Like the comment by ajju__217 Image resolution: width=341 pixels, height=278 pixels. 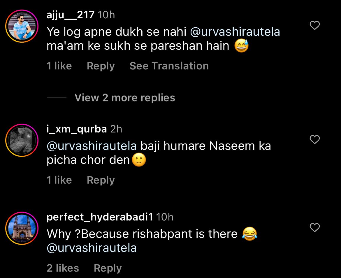[x=314, y=26]
